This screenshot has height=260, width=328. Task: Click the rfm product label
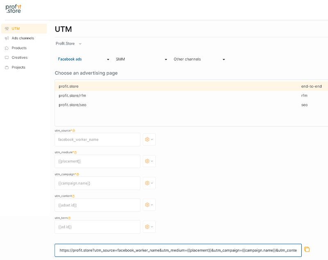click(x=304, y=96)
